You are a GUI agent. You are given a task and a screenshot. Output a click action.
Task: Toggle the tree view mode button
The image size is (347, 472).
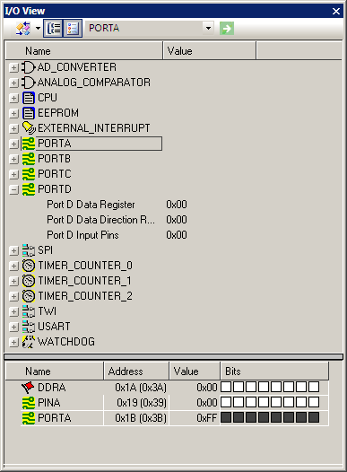53,29
